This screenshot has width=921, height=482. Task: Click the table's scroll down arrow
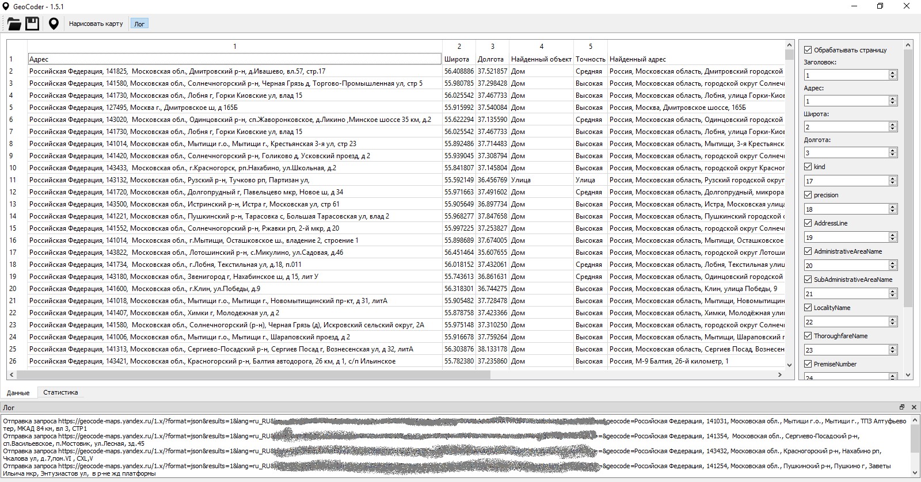(789, 365)
